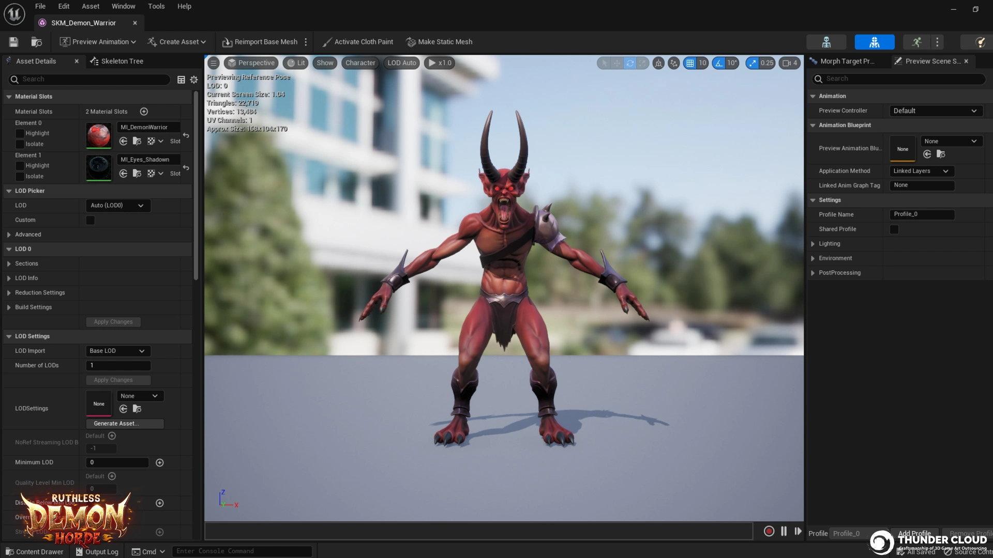Viewport: 993px width, 558px height.
Task: Enable Highlight for Element 0
Action: tap(20, 133)
